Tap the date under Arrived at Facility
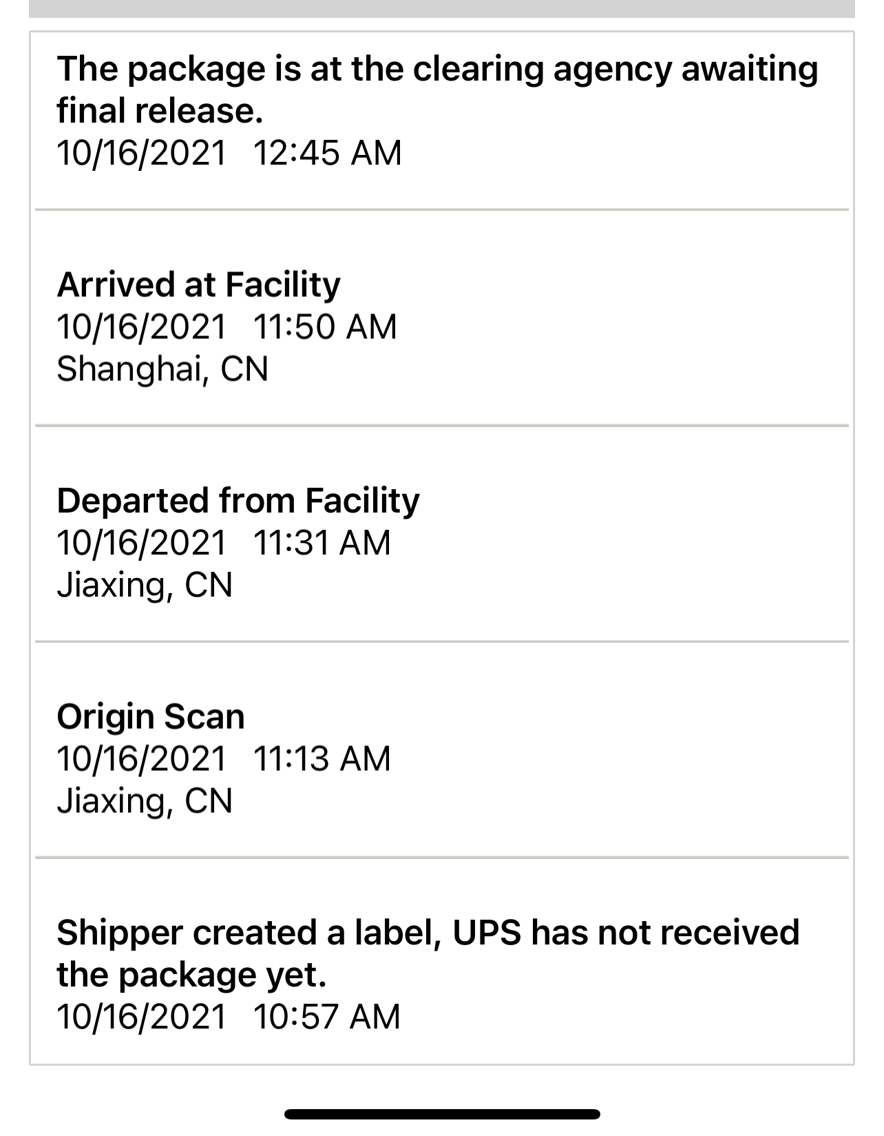This screenshot has width=884, height=1136. (x=141, y=327)
